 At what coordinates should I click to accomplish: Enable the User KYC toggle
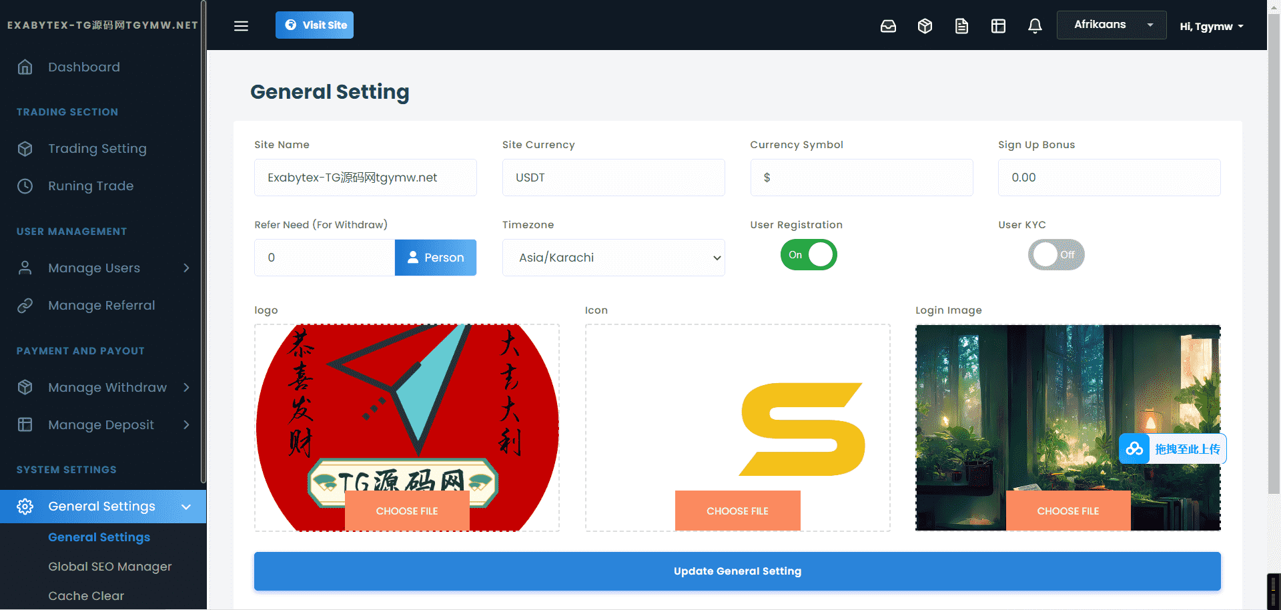coord(1055,255)
